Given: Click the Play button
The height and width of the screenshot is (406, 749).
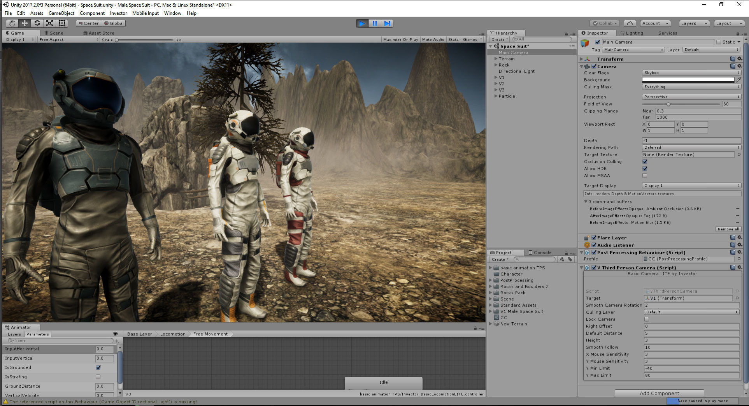Looking at the screenshot, I should point(362,23).
